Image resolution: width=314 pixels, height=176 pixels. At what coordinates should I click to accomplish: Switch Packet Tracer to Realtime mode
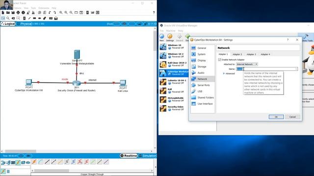(129, 155)
